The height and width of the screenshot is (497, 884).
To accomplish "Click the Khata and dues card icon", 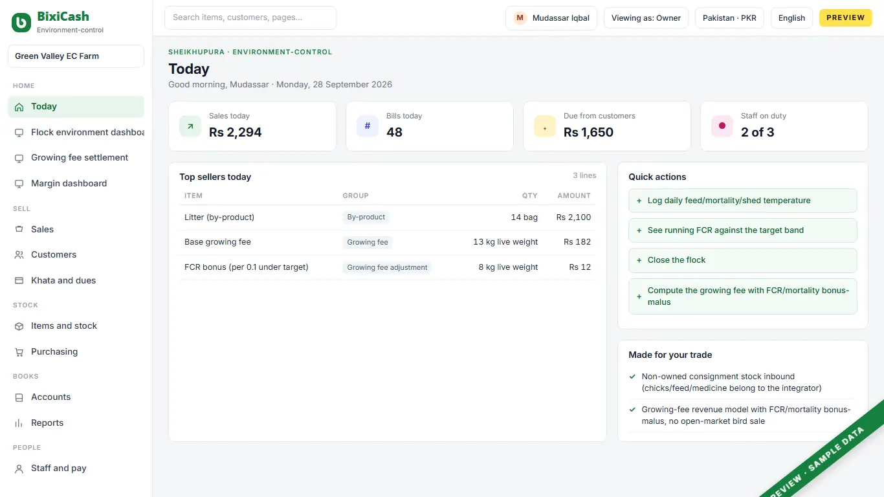I will point(19,281).
